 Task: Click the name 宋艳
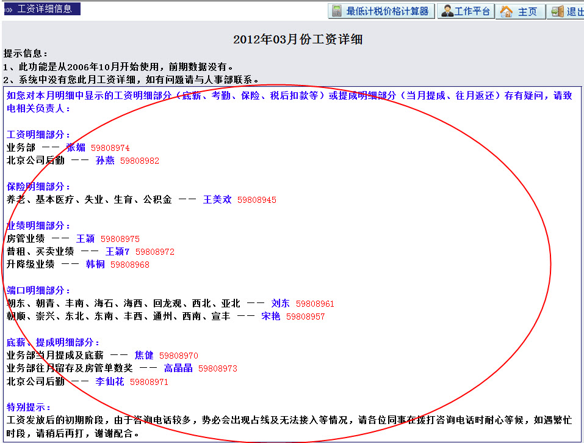[x=271, y=317]
